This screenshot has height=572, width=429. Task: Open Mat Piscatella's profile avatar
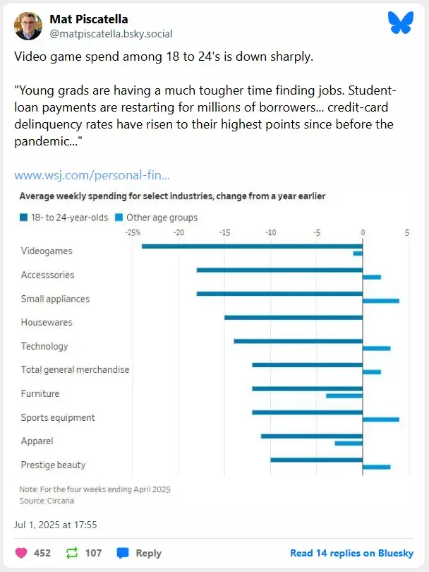[28, 25]
